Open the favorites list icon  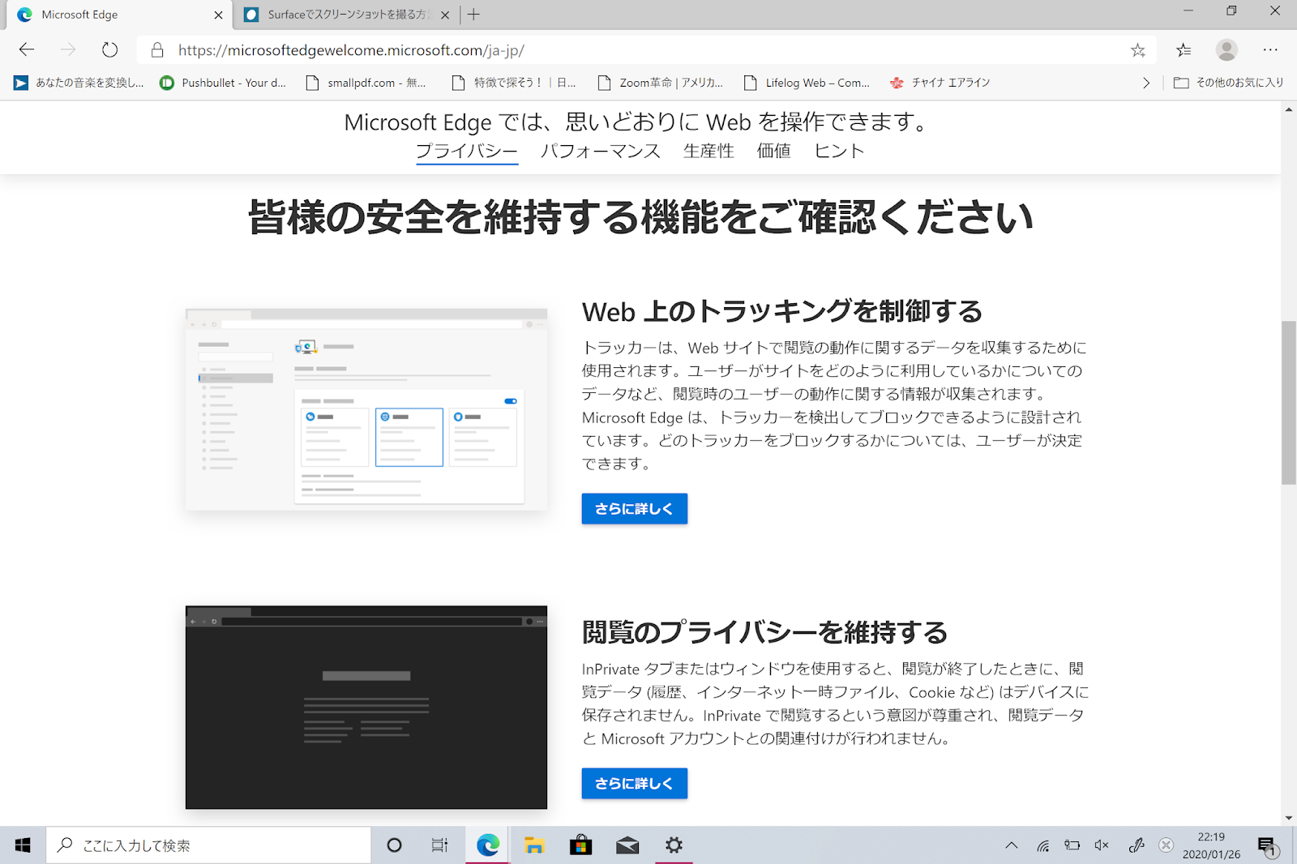[x=1184, y=50]
